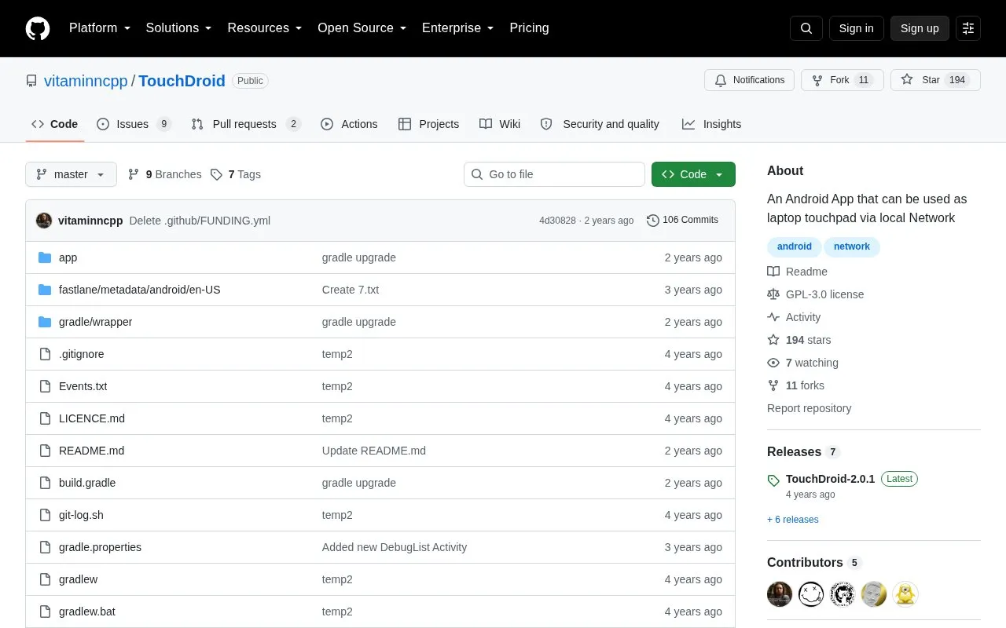
Task: Switch to the Pull requests tab
Action: pos(246,124)
